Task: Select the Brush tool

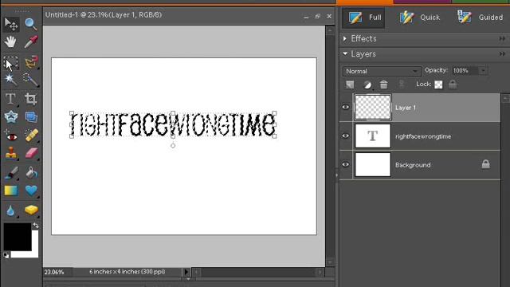Action: click(x=10, y=173)
